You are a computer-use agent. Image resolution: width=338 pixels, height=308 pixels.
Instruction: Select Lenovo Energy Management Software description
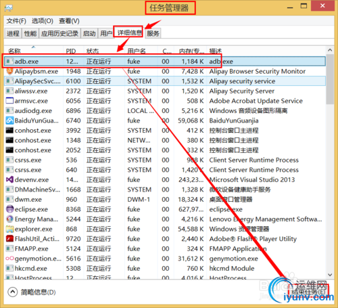(266, 219)
